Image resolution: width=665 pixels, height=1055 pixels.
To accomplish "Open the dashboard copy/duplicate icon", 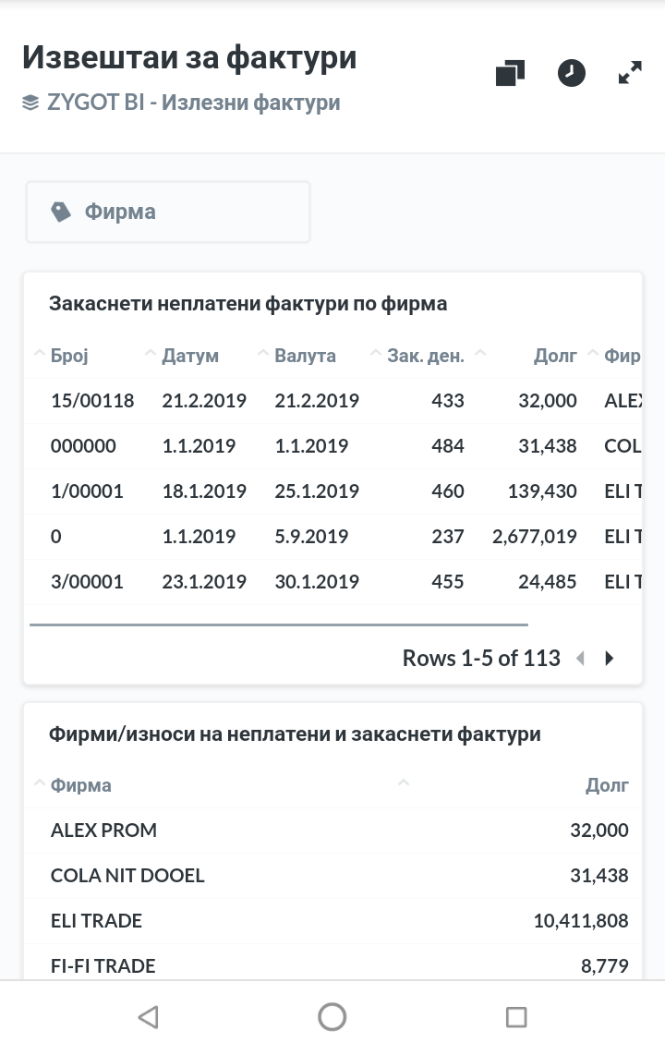I will click(x=510, y=73).
